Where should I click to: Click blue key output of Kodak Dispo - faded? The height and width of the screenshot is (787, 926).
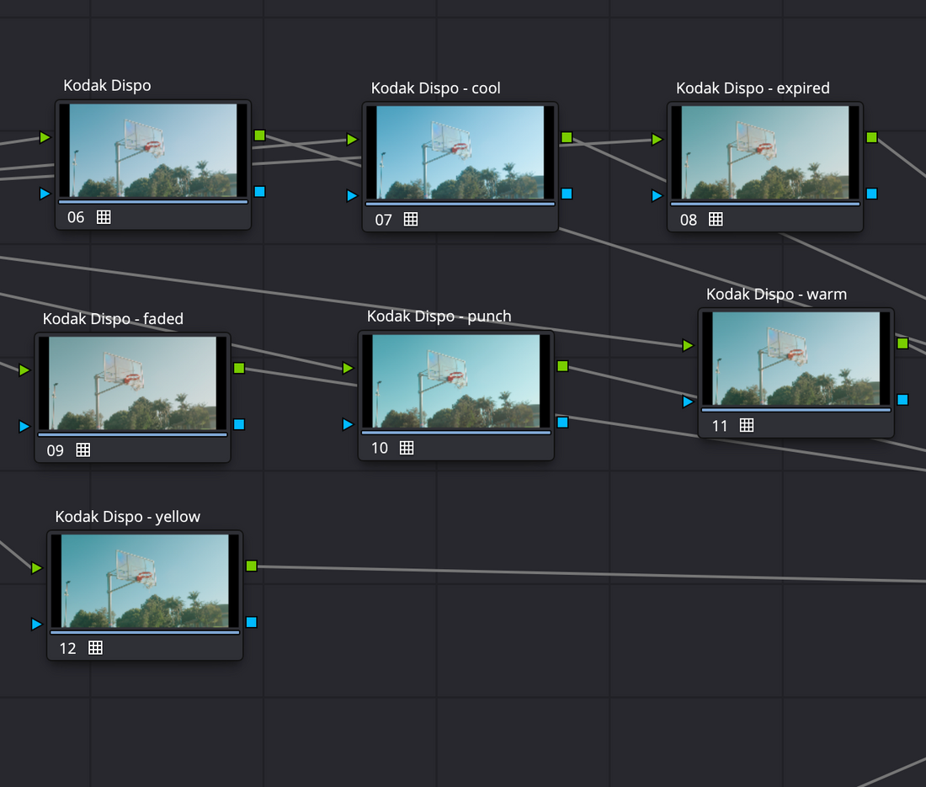[238, 424]
